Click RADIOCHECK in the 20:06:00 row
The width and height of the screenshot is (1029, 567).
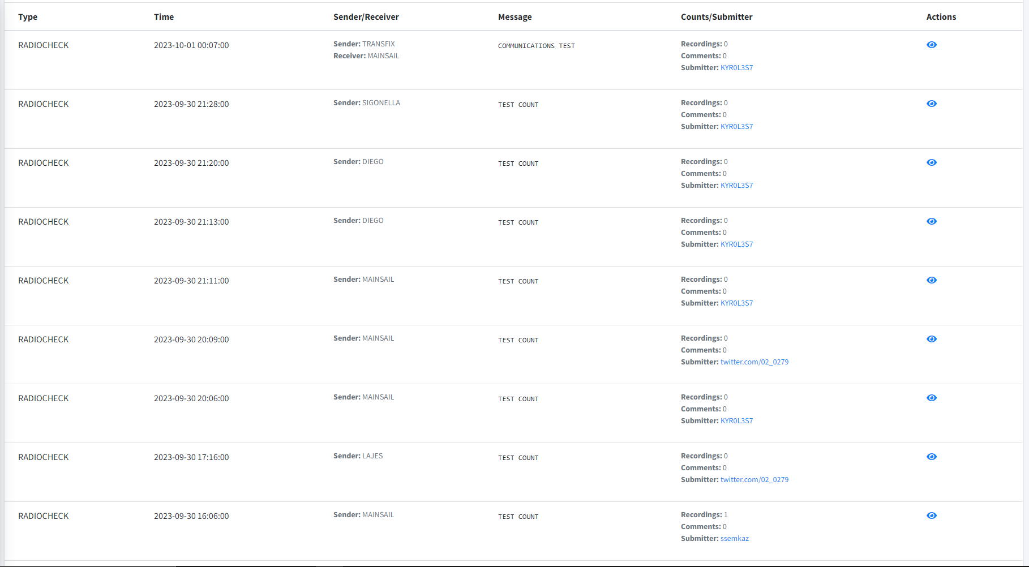pos(44,398)
